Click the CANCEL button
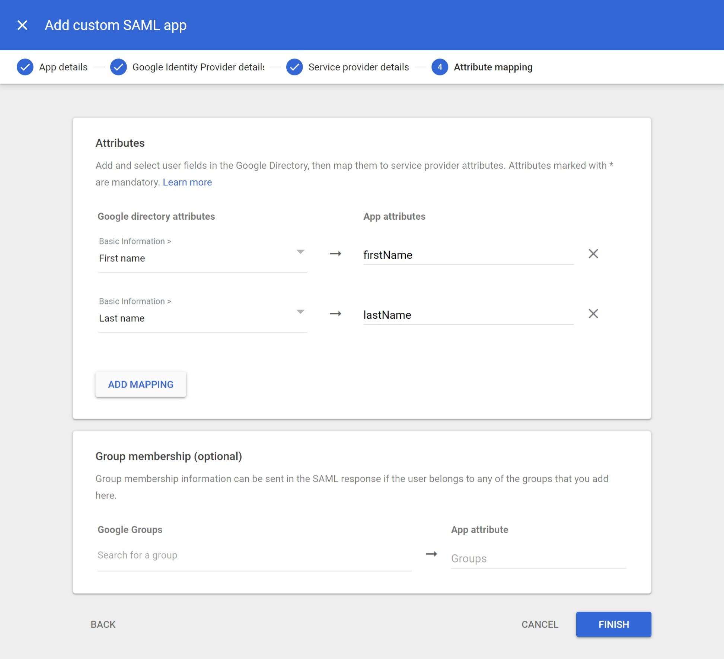 [x=540, y=624]
